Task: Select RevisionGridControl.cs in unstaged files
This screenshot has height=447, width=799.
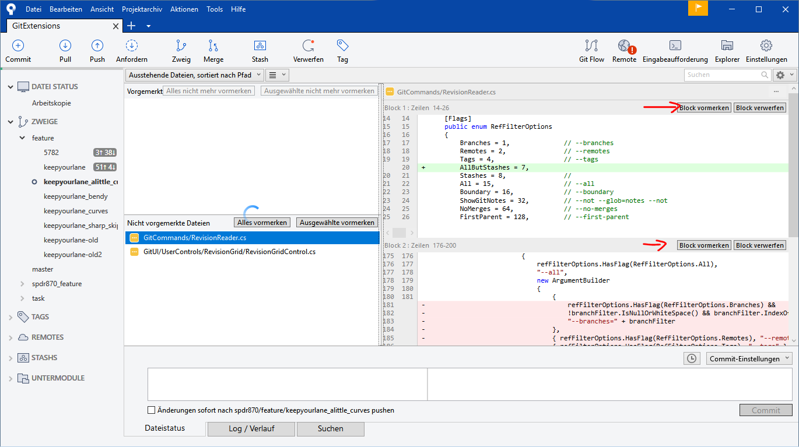Action: (253, 252)
